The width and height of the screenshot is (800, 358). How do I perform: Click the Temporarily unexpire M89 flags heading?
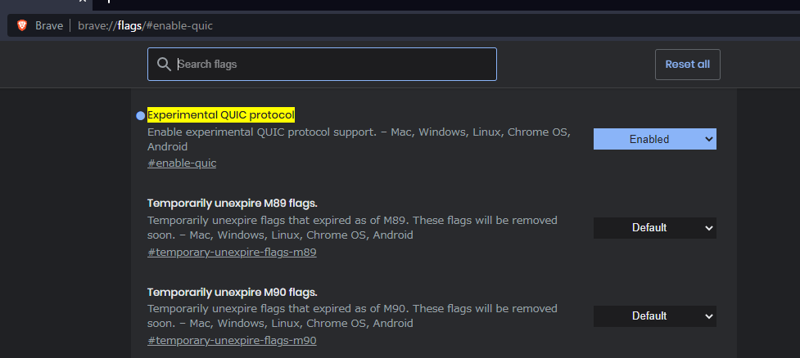pos(232,204)
